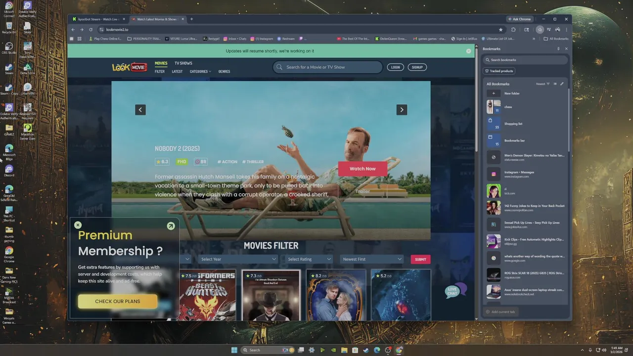Open a new Chrome tab

[191, 19]
